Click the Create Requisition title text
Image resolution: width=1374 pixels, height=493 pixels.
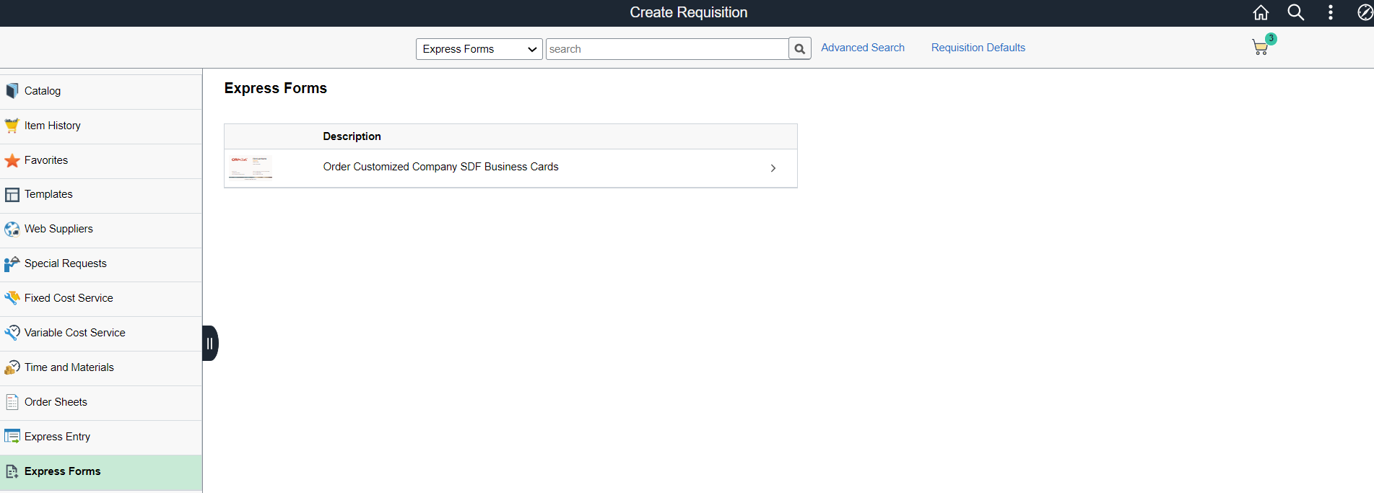pyautogui.click(x=688, y=12)
